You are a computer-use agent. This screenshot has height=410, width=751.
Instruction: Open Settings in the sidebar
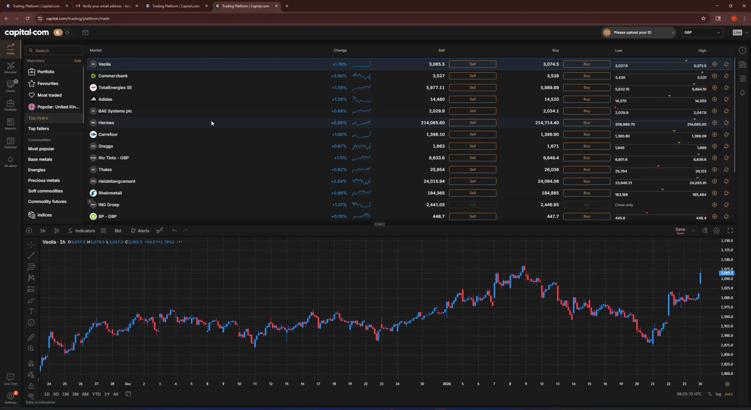coord(10,398)
